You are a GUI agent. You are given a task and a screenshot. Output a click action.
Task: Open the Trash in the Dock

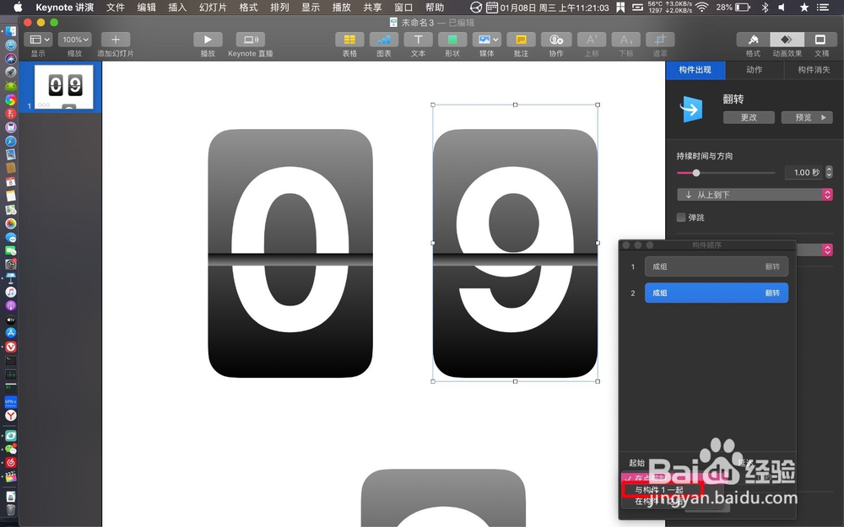click(11, 509)
